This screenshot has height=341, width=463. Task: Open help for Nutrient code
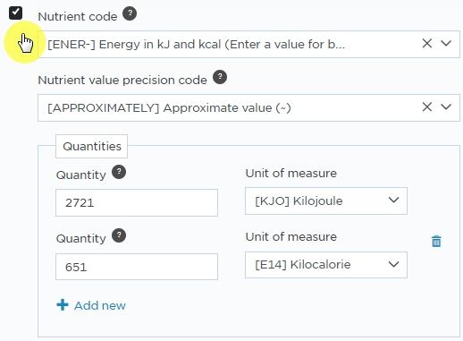pos(130,13)
